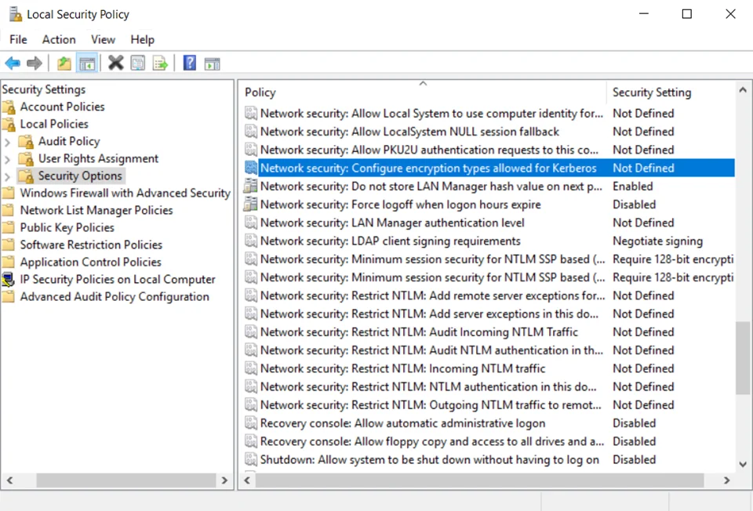Go forward with the toolbar right arrow

pyautogui.click(x=34, y=63)
